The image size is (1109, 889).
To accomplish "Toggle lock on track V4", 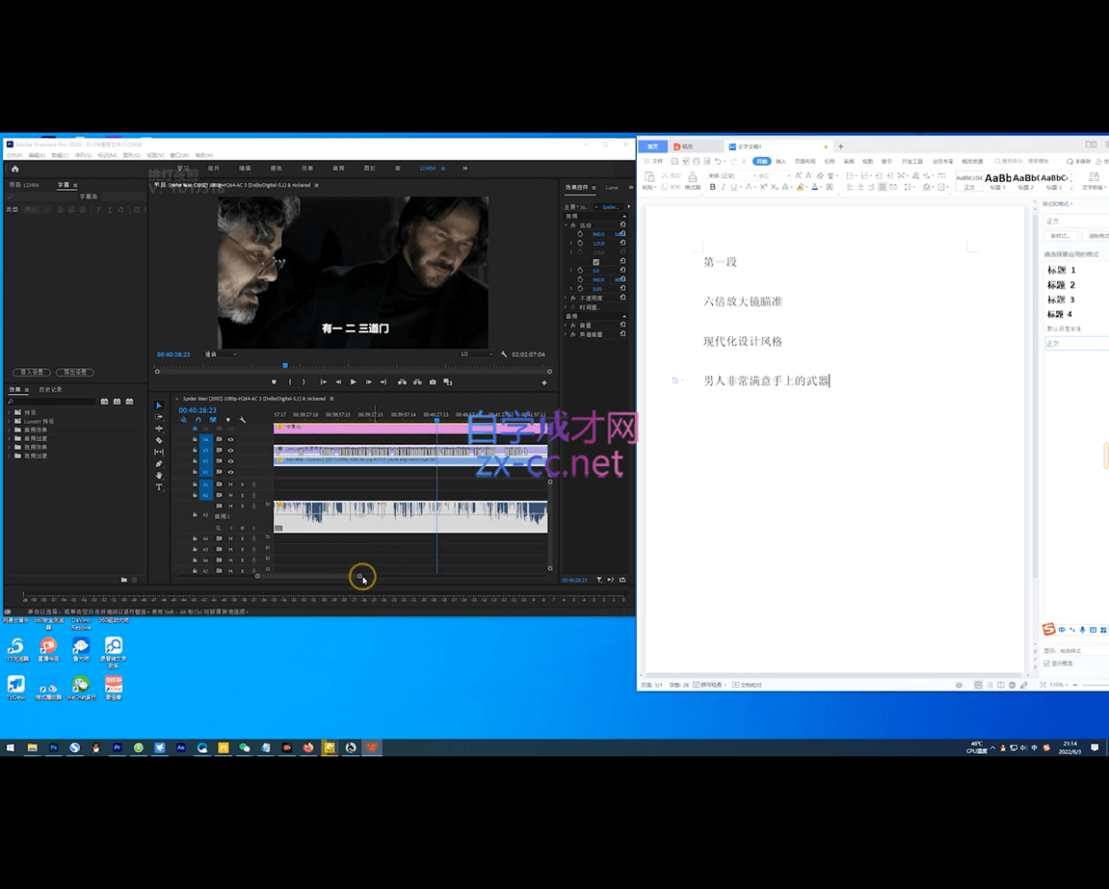I will tap(194, 440).
